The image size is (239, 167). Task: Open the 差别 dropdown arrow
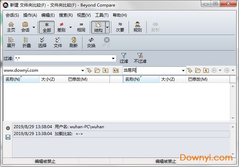click(71, 27)
